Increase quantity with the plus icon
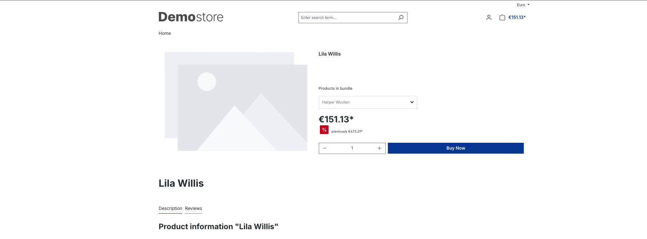Image resolution: width=647 pixels, height=239 pixels. coord(379,148)
